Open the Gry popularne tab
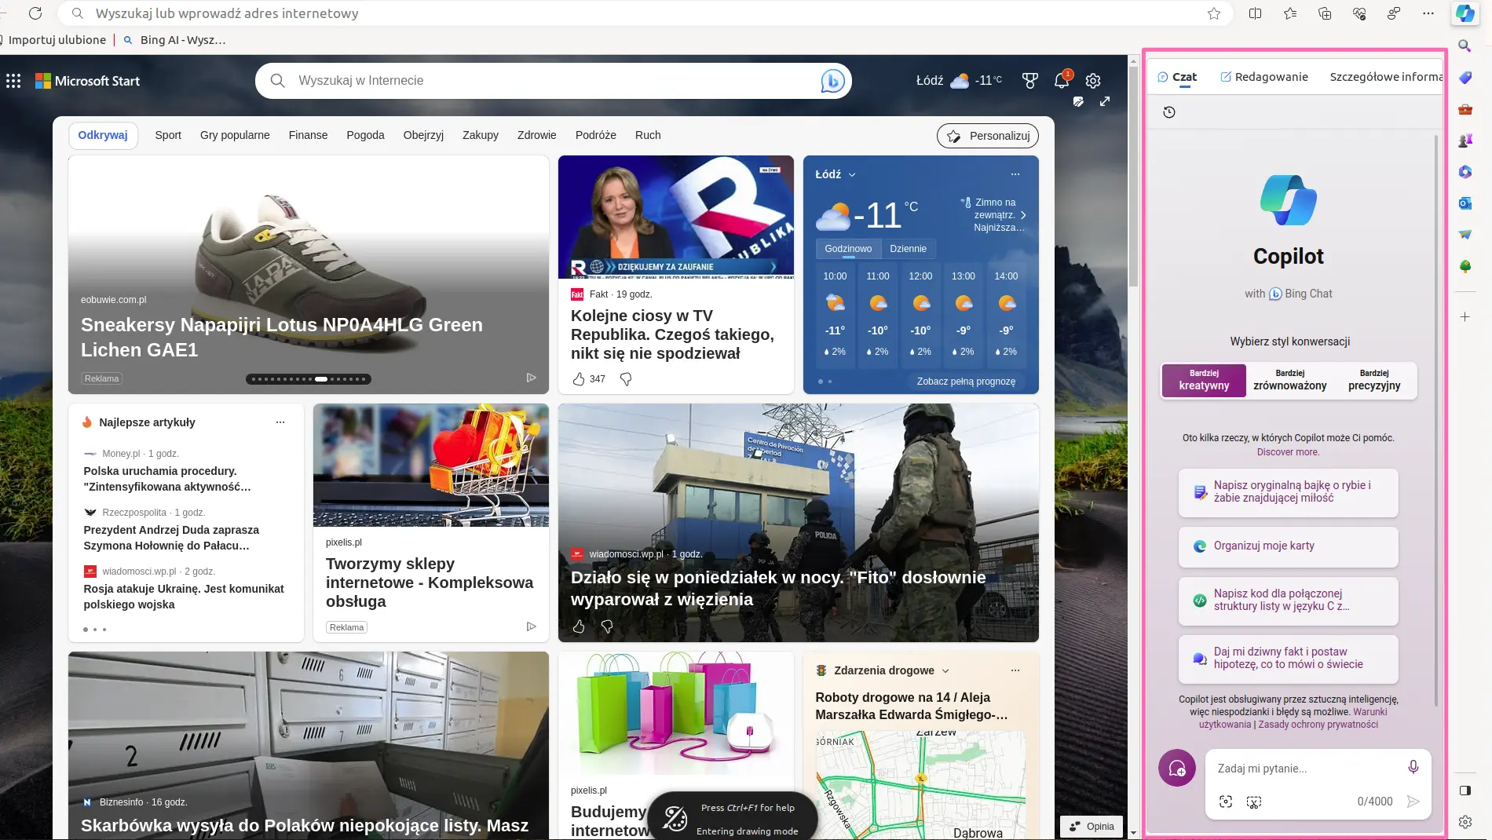 pyautogui.click(x=235, y=135)
